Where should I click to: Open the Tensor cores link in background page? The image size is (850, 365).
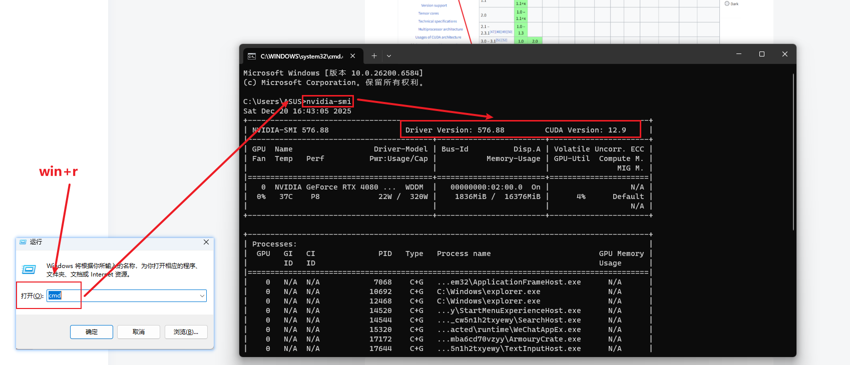point(429,13)
